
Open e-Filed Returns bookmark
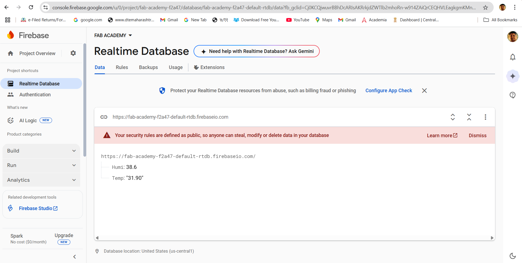coord(43,20)
